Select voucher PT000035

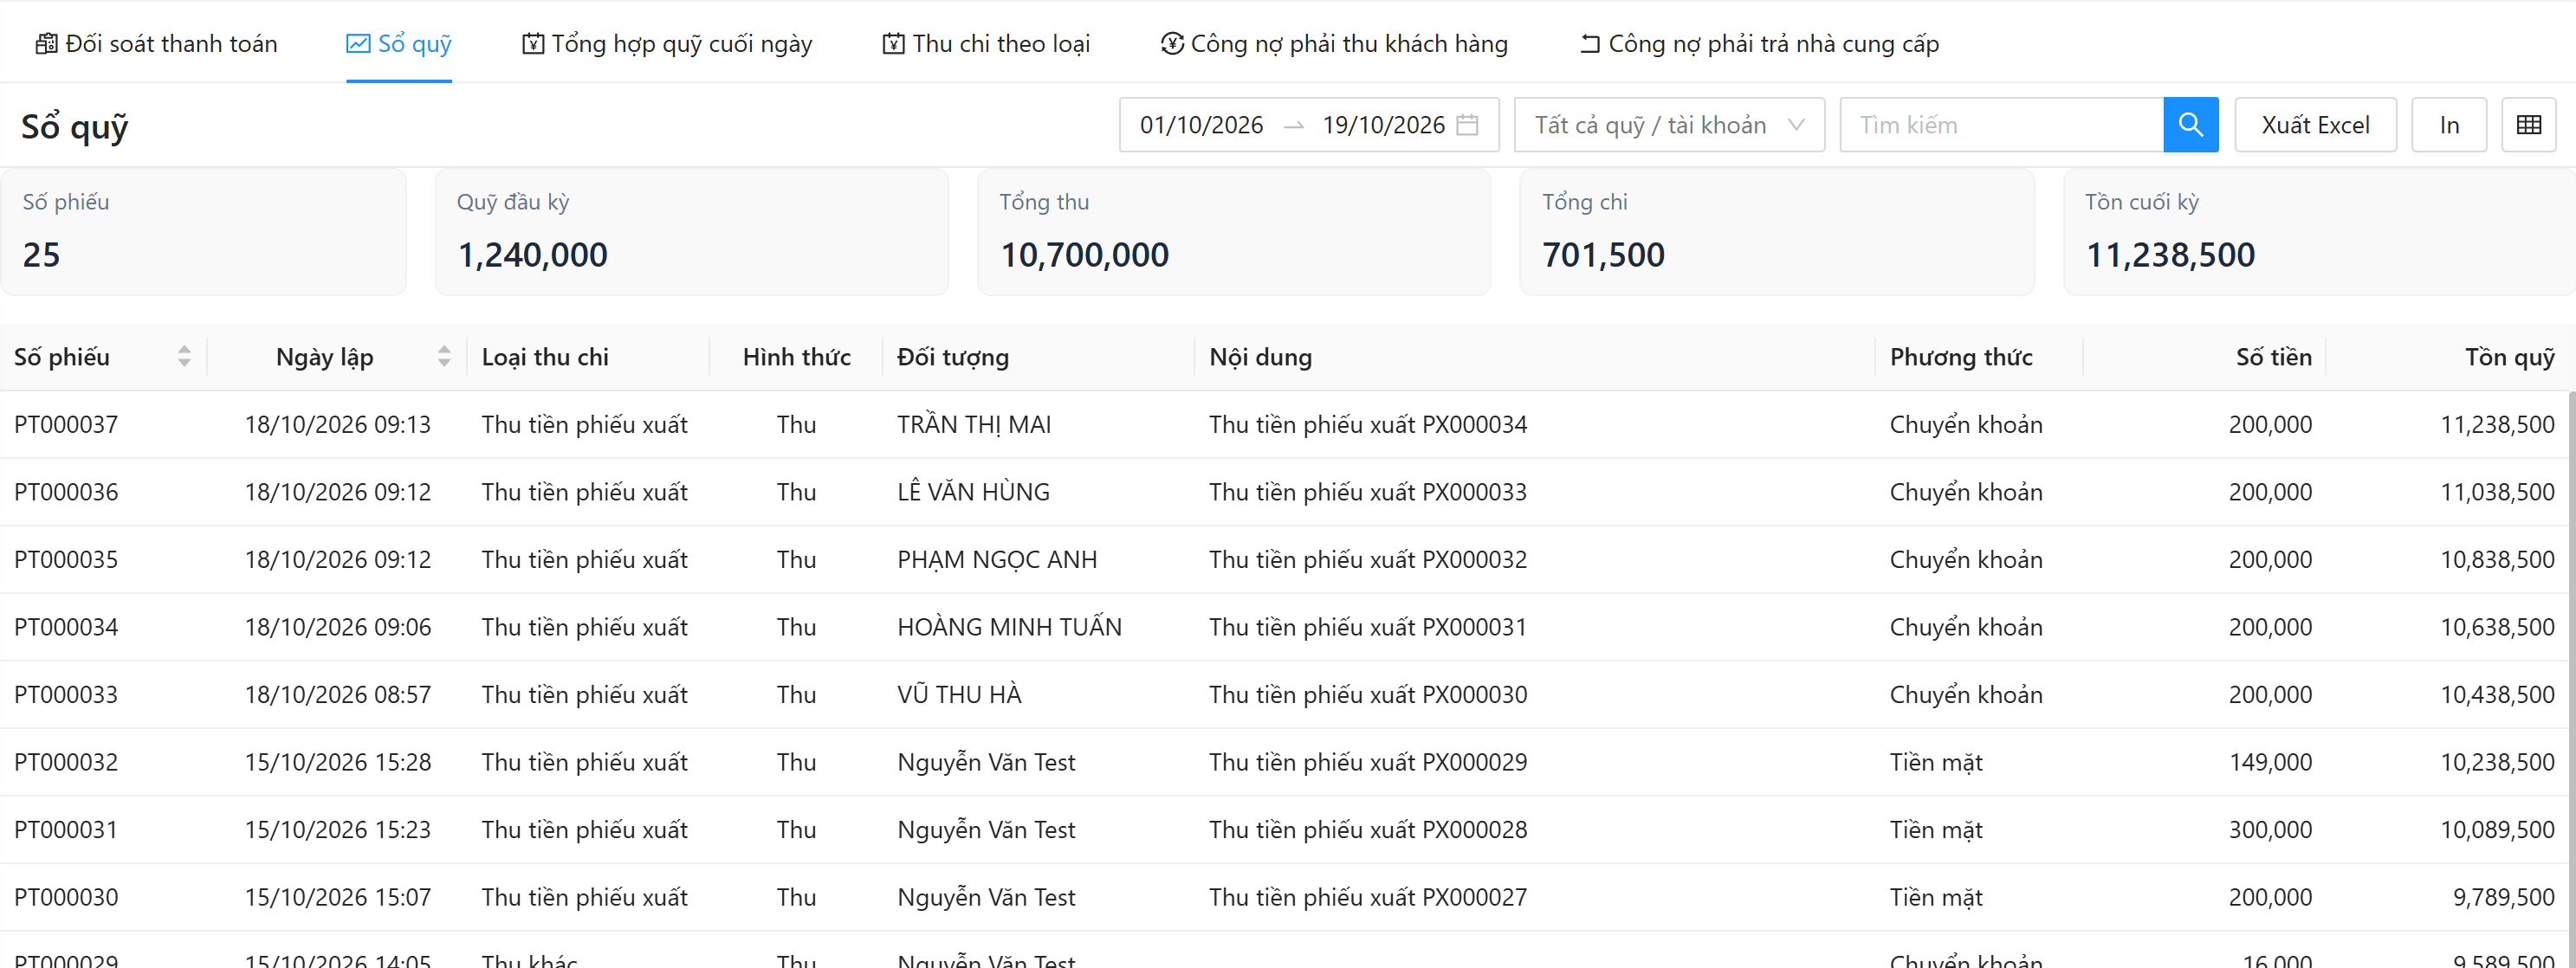pyautogui.click(x=66, y=559)
